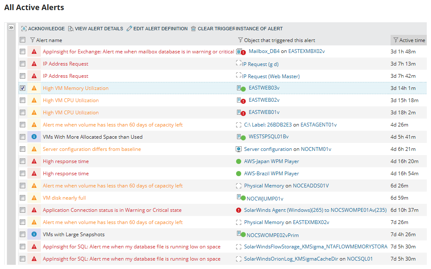Check the AppInsight for Exchange alert row
Viewport: 431px width, 269px height.
coord(23,52)
